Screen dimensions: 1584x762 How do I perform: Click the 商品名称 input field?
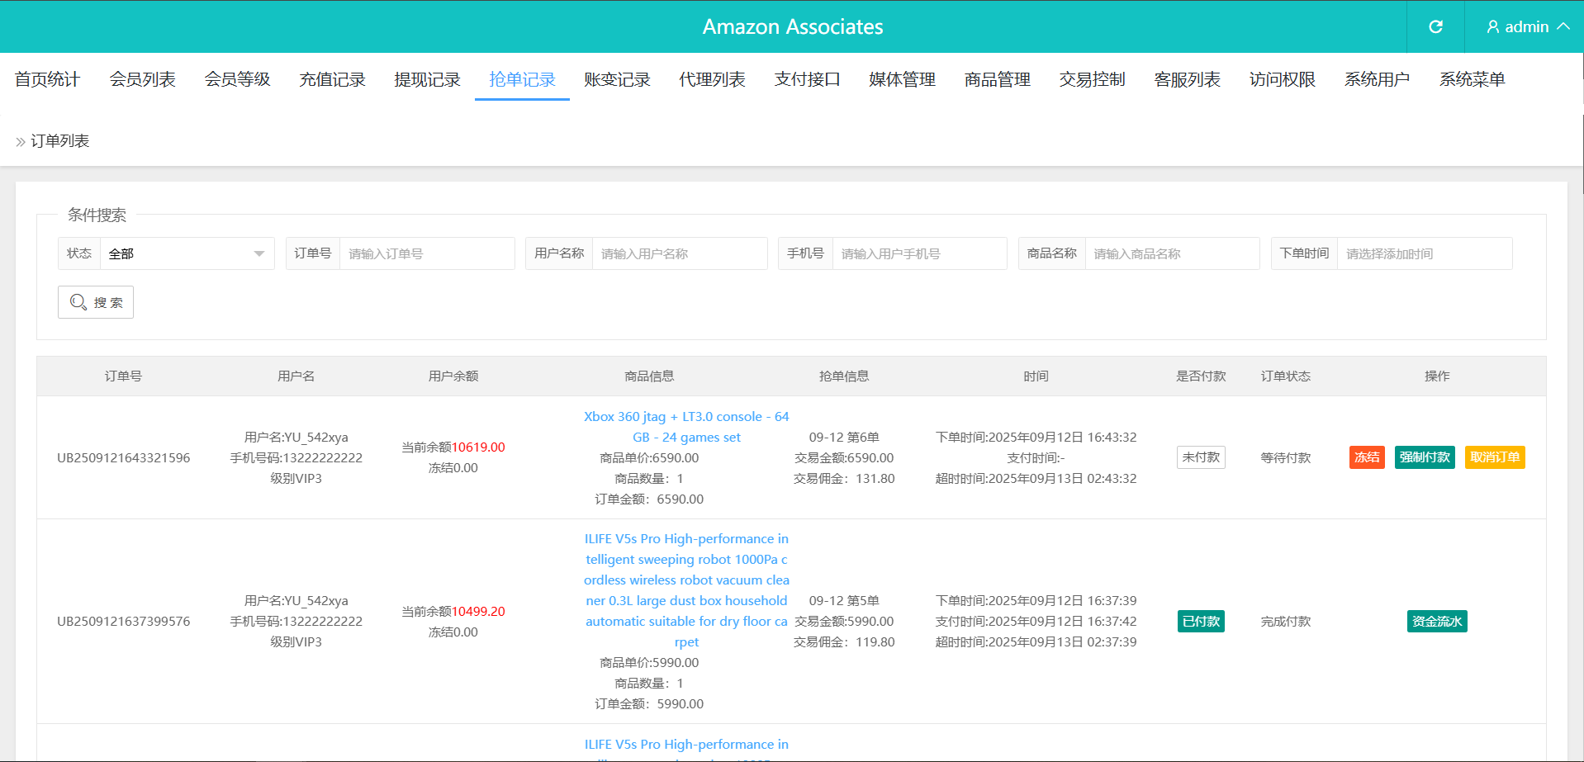click(x=1171, y=253)
